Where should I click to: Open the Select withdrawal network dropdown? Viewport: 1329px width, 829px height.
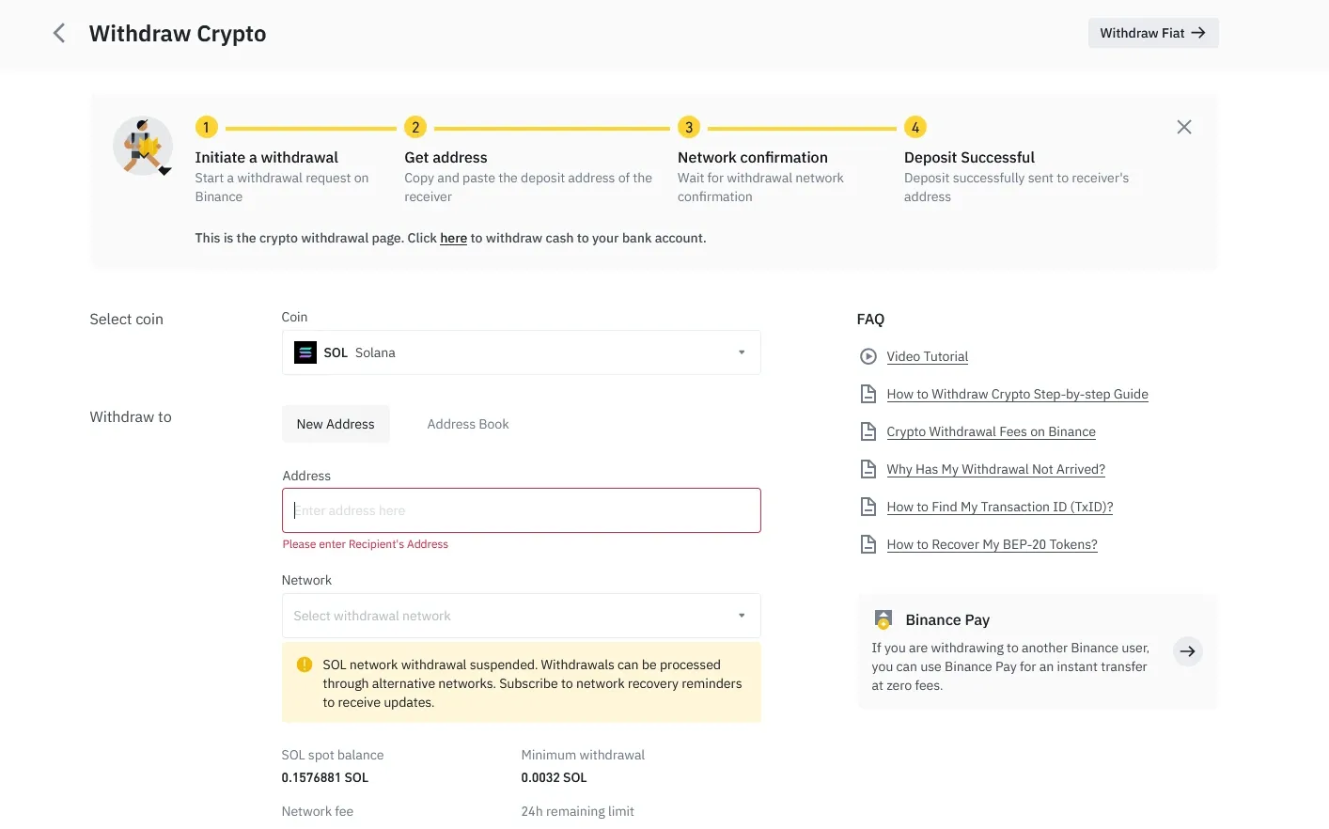click(521, 616)
